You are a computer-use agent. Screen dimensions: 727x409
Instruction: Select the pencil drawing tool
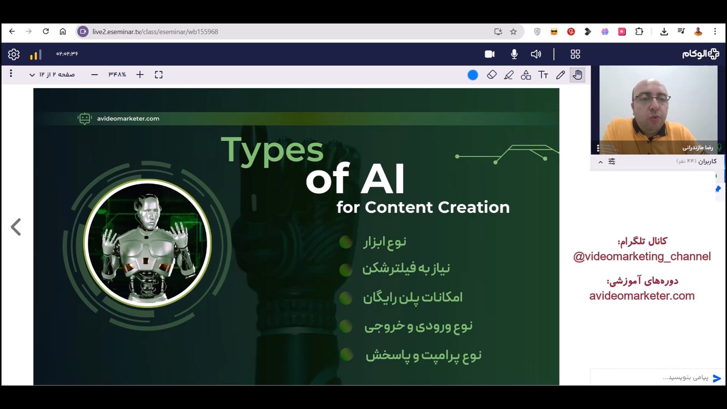(560, 75)
